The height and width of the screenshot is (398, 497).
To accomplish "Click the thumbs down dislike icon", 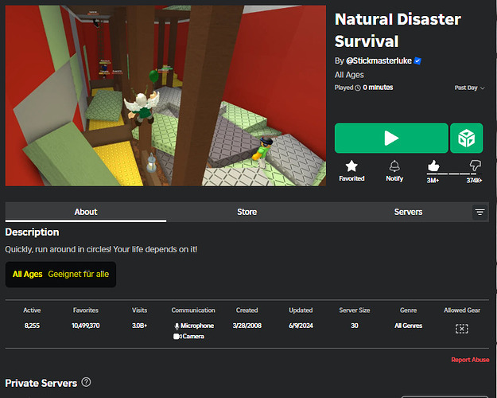I will [475, 166].
